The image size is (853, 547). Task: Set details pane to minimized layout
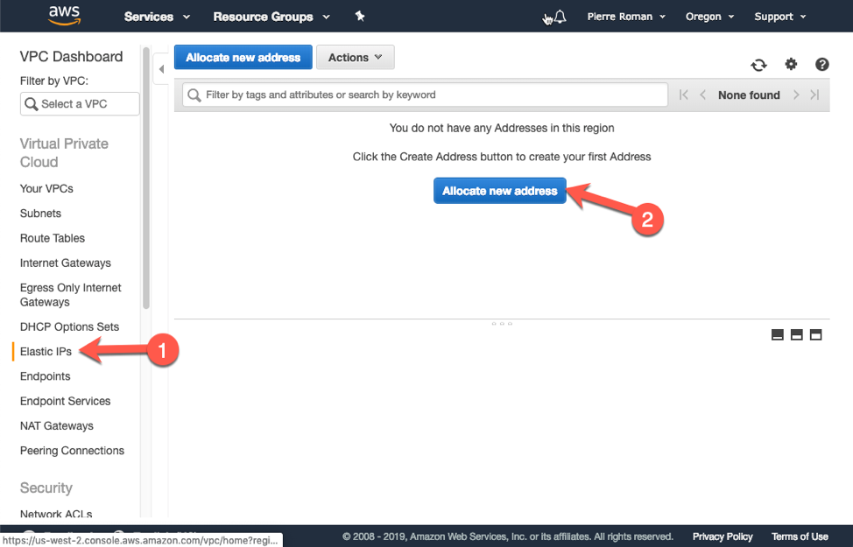point(778,334)
